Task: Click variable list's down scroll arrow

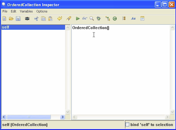Action: click(68, 112)
